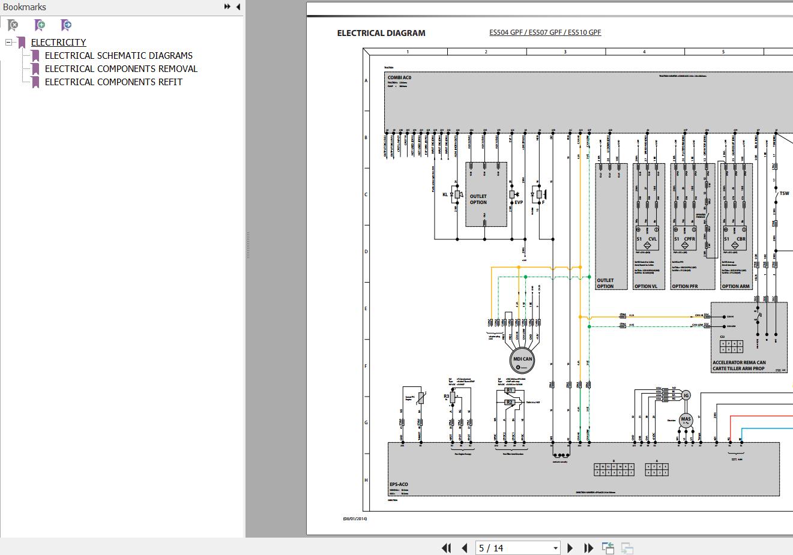Expand bookmarks panel options double-arrow
The width and height of the screenshot is (793, 555).
pyautogui.click(x=228, y=7)
